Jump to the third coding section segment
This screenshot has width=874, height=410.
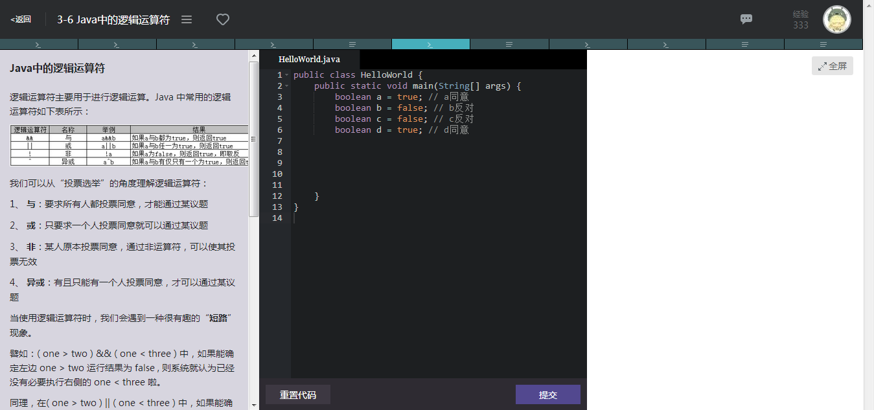[196, 44]
